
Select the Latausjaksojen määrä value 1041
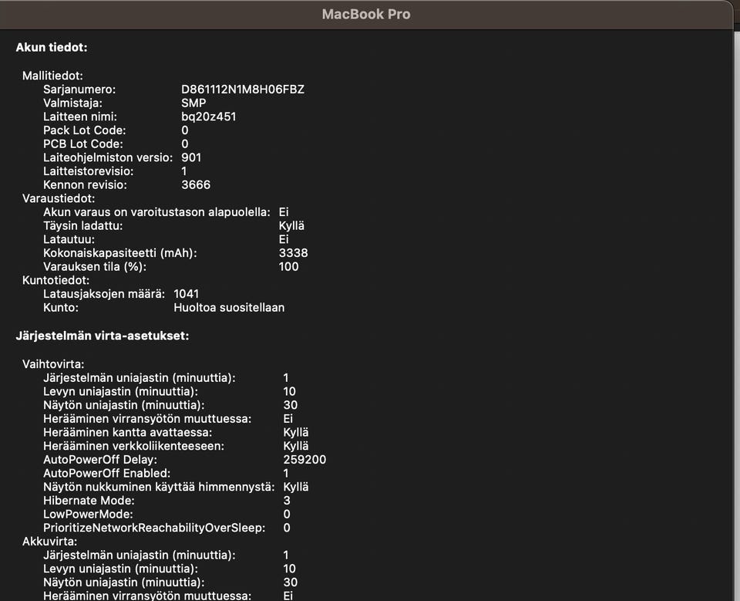[x=186, y=294]
